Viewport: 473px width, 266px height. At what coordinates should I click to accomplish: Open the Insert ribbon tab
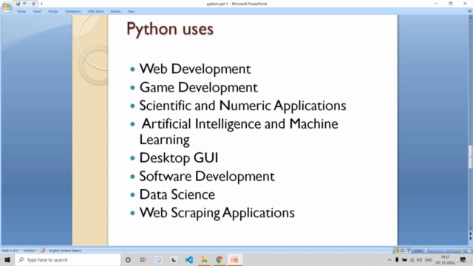37,12
